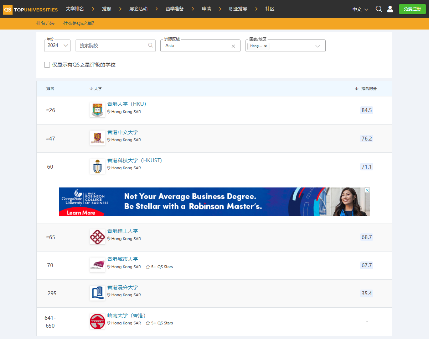Click the location pin for 香港大学 (HKU)

click(x=109, y=112)
